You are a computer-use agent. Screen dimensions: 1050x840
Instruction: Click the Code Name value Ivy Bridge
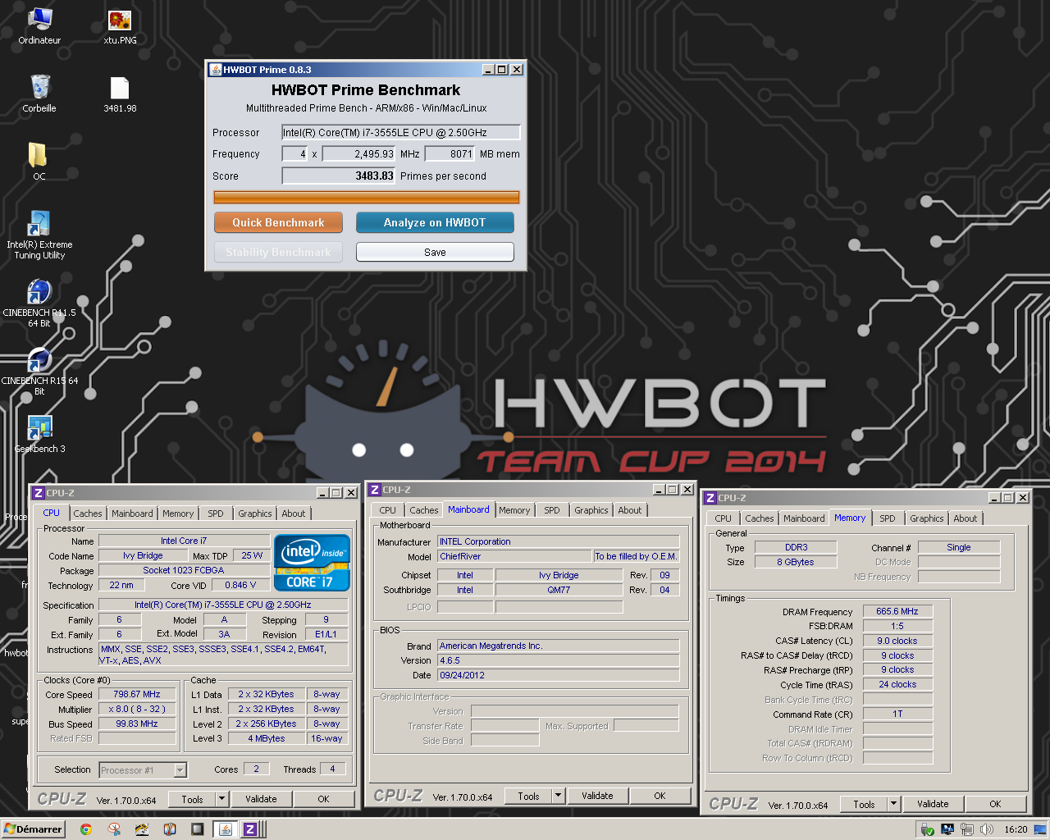pos(143,555)
